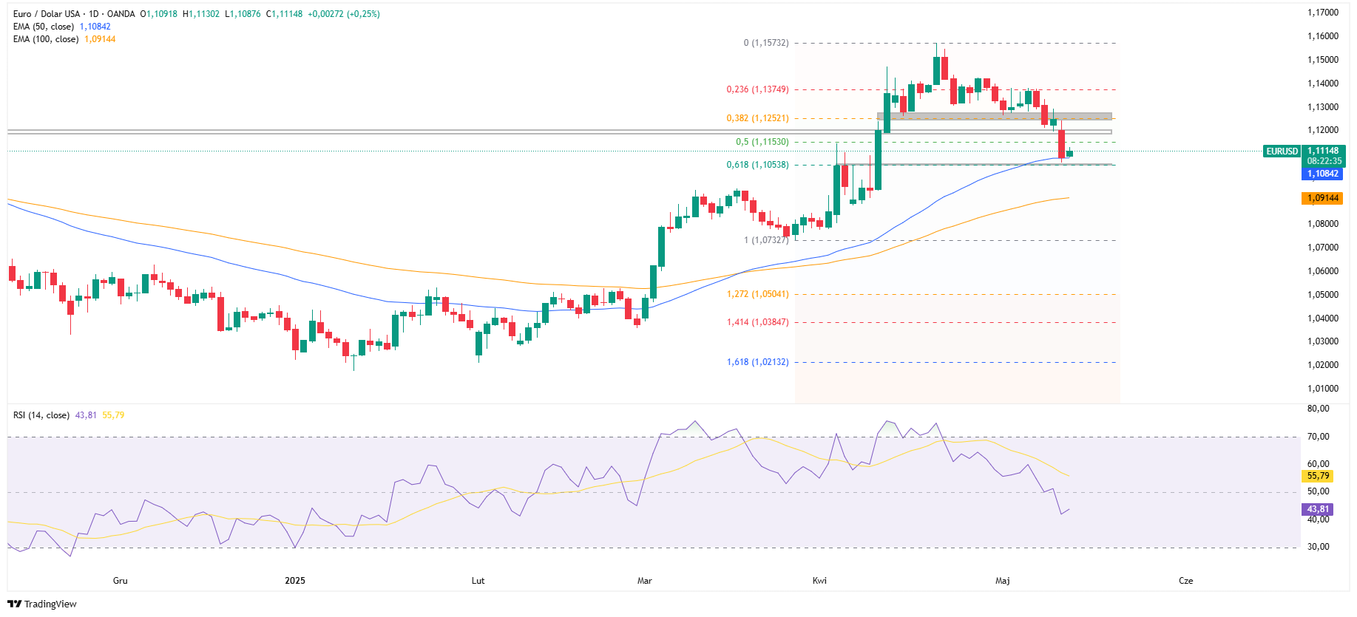Select the purple 43,81 RSI value label

pyautogui.click(x=1317, y=509)
